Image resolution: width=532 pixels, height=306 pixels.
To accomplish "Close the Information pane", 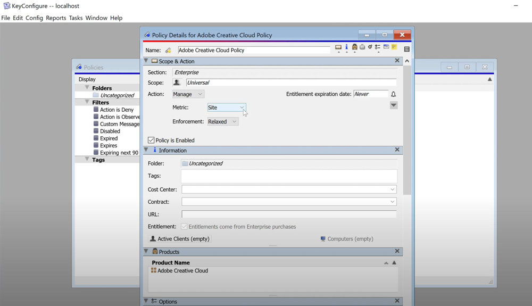I will point(397,150).
